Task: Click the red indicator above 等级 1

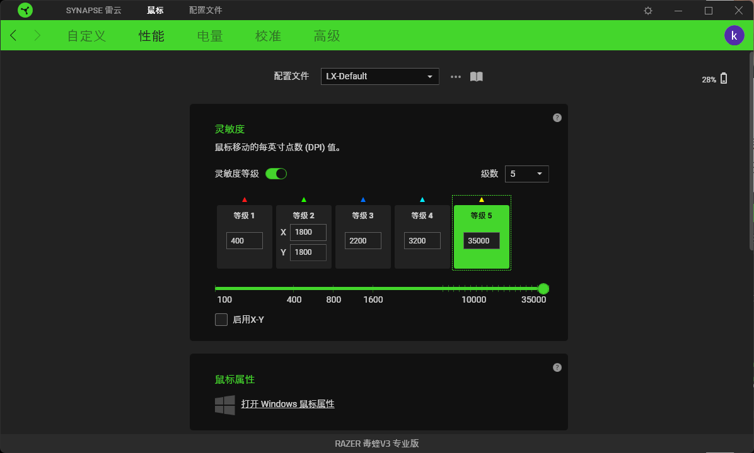Action: pos(244,199)
